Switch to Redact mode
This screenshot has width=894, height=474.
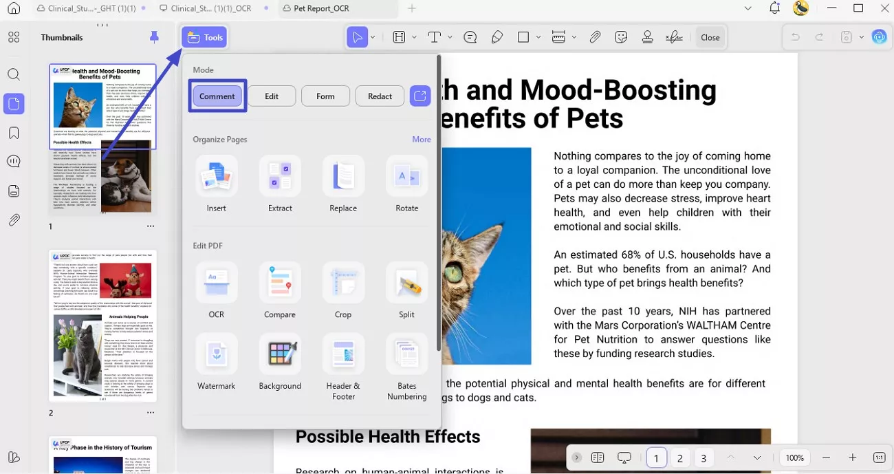[x=380, y=96]
